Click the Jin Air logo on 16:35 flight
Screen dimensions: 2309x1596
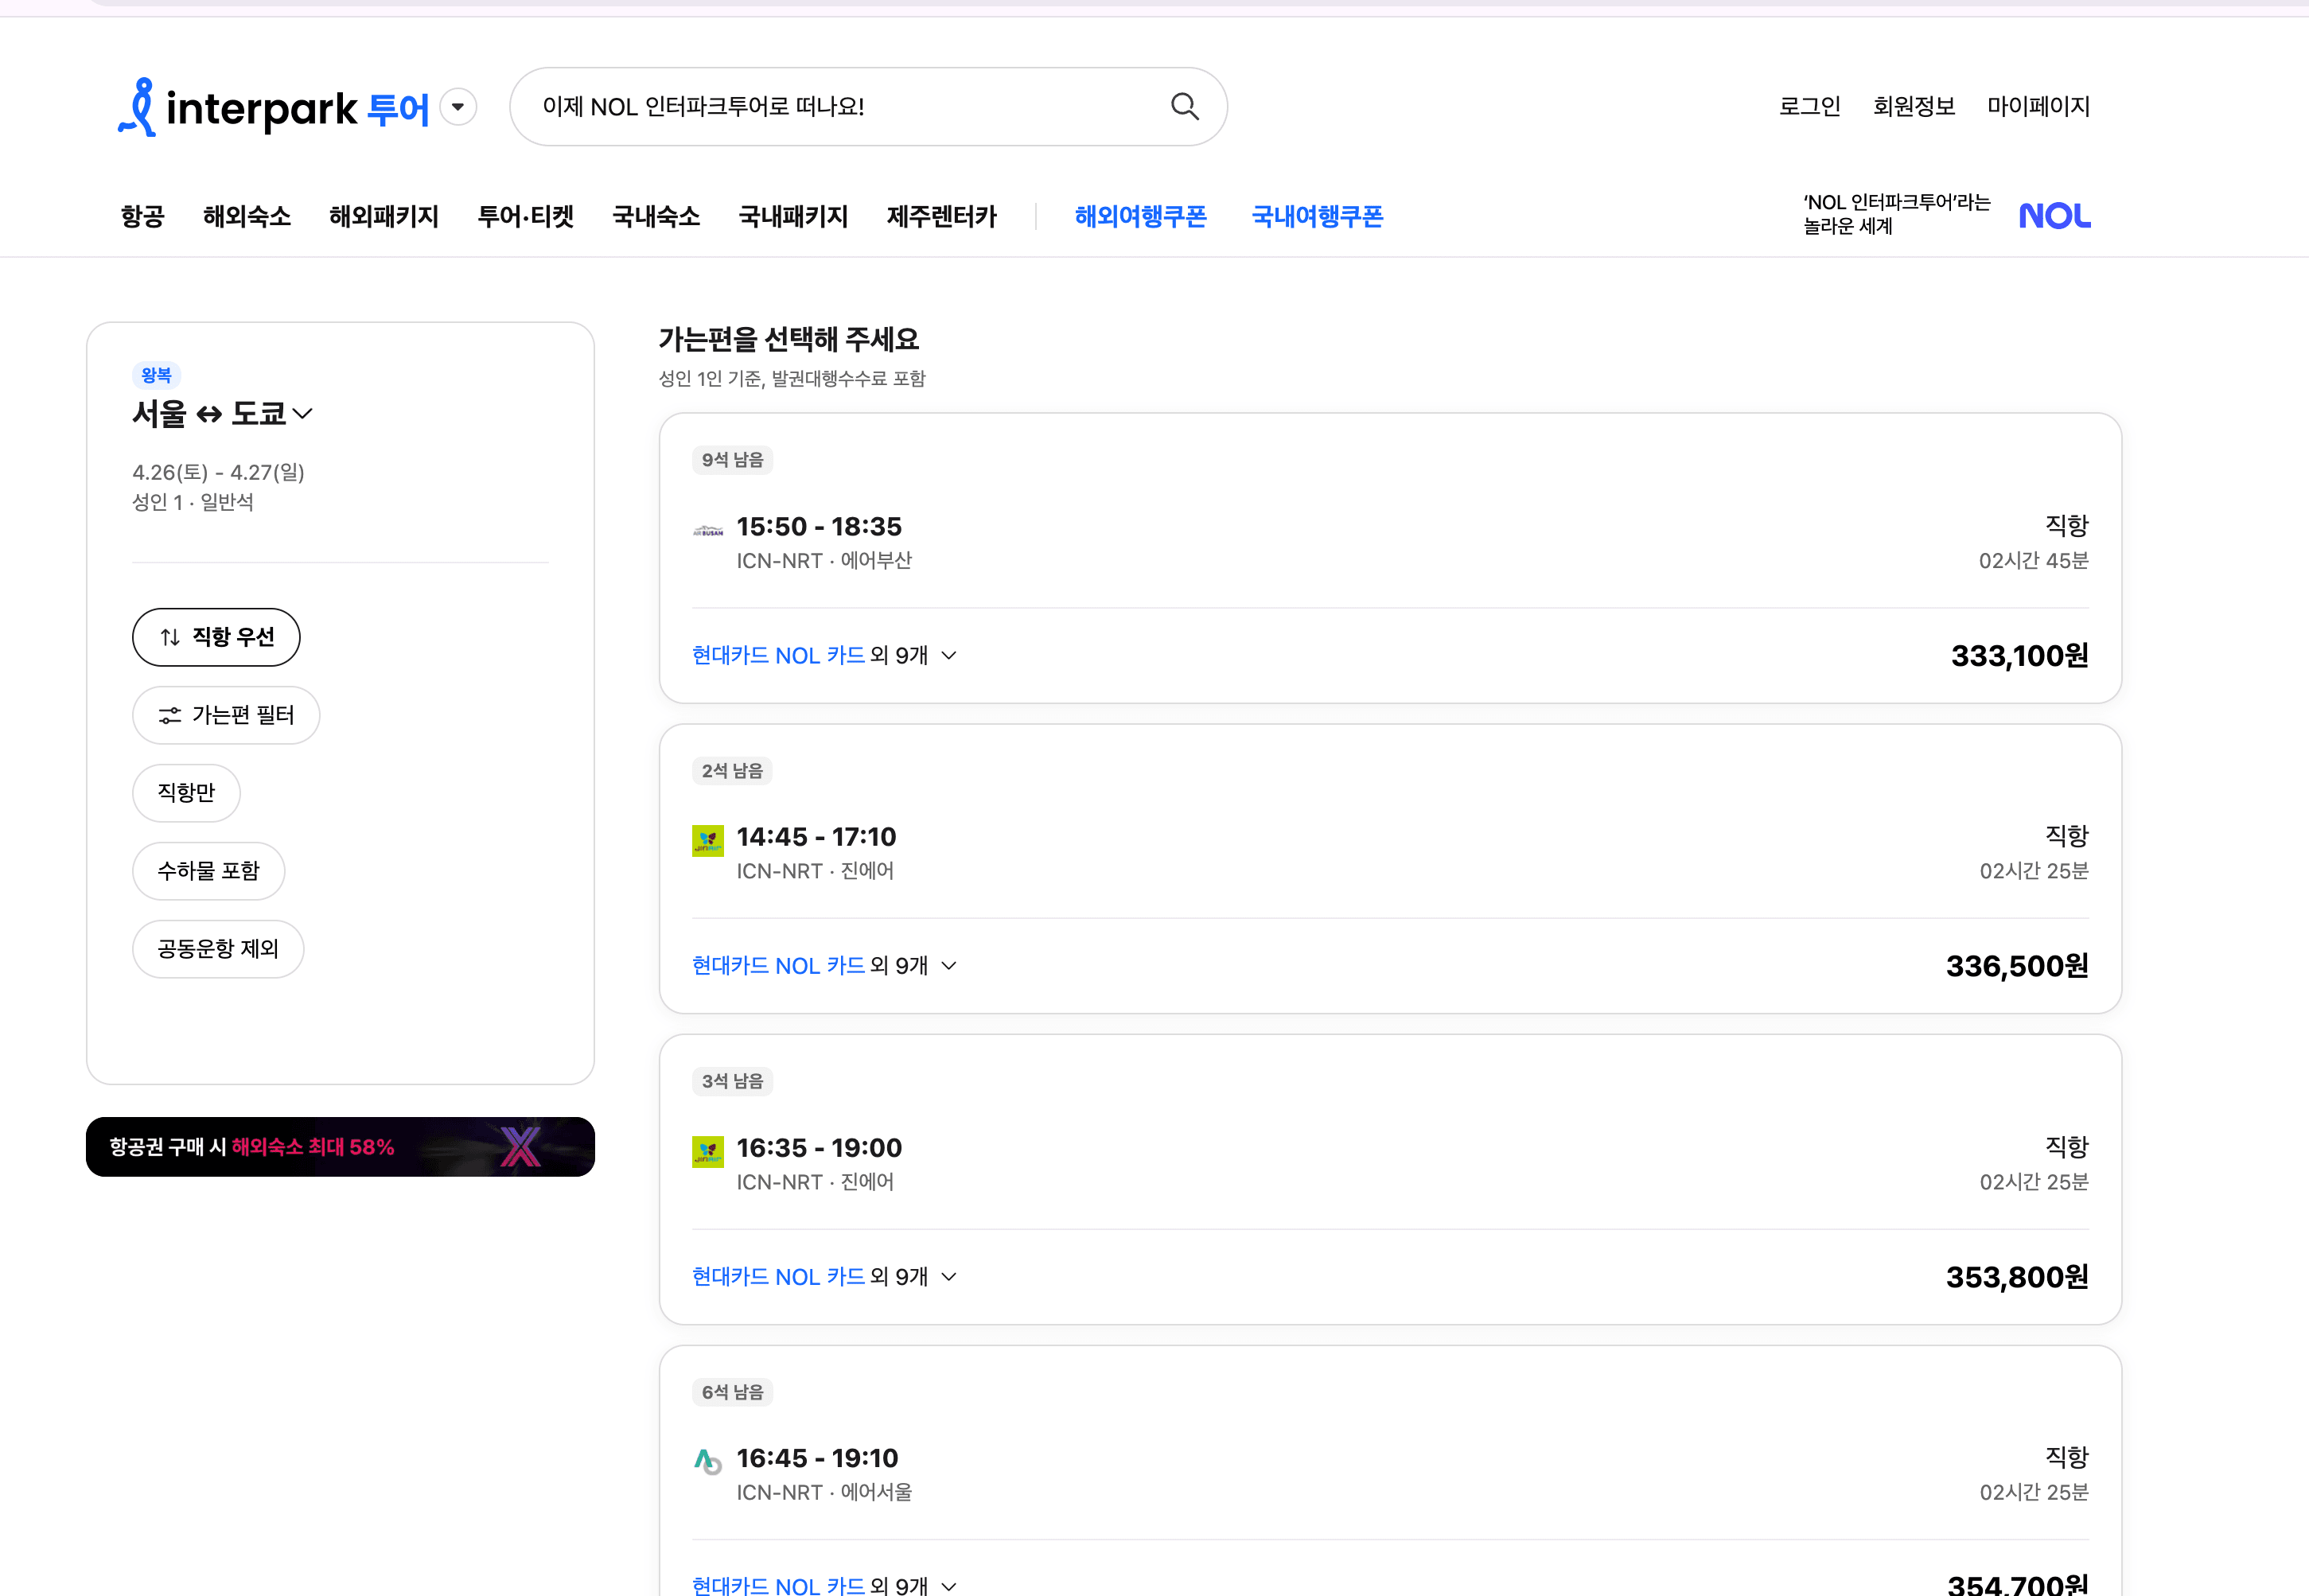[708, 1151]
